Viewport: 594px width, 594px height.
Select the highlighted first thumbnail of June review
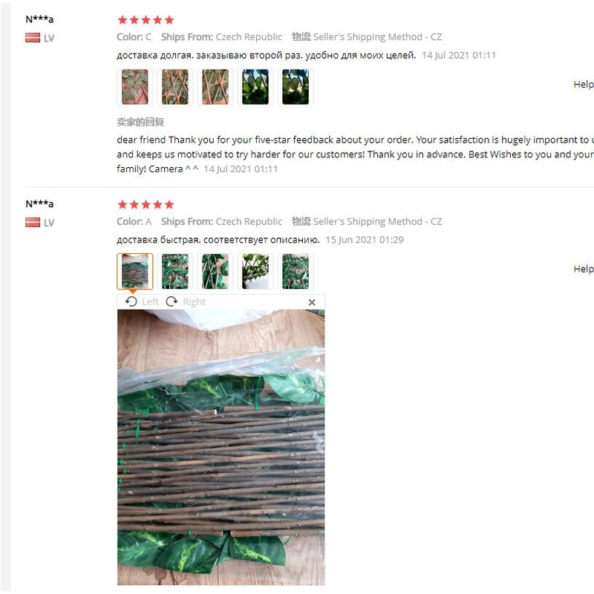tap(135, 271)
